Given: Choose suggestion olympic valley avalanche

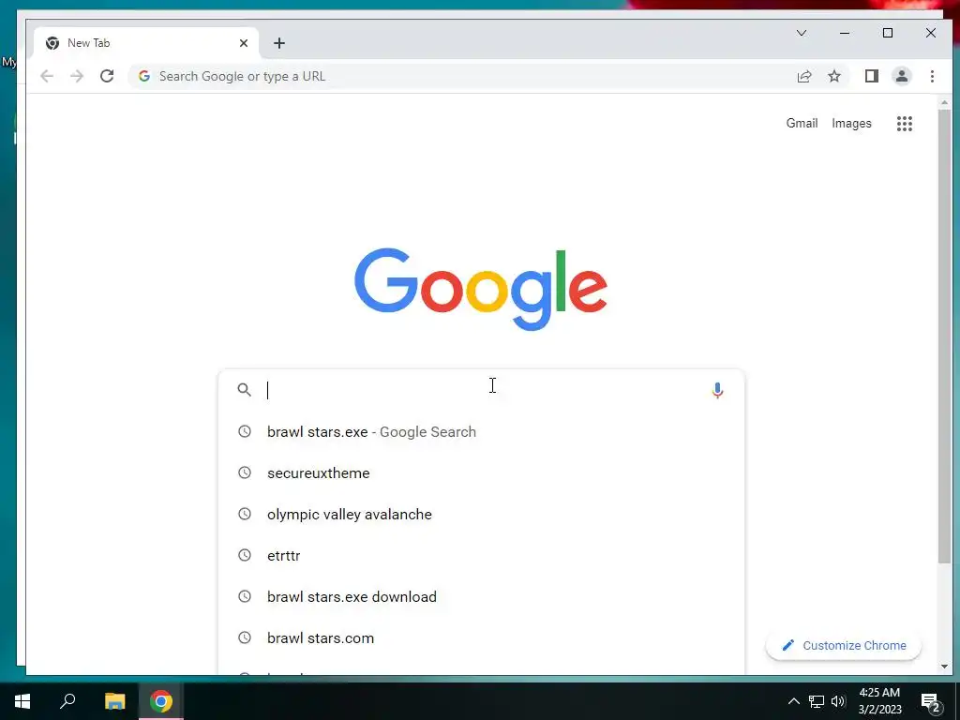Looking at the screenshot, I should coord(481,515).
